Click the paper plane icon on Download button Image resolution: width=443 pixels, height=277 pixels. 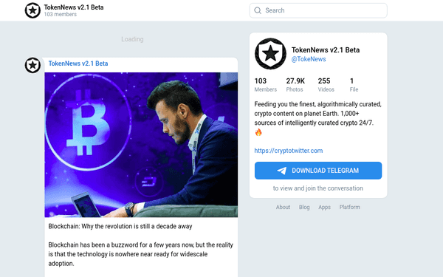point(282,171)
